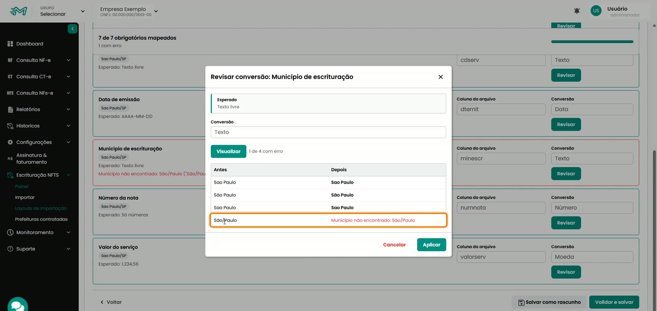Screen dimensions: 657x311
Task: Click the mapping progress bar
Action: click(x=592, y=42)
